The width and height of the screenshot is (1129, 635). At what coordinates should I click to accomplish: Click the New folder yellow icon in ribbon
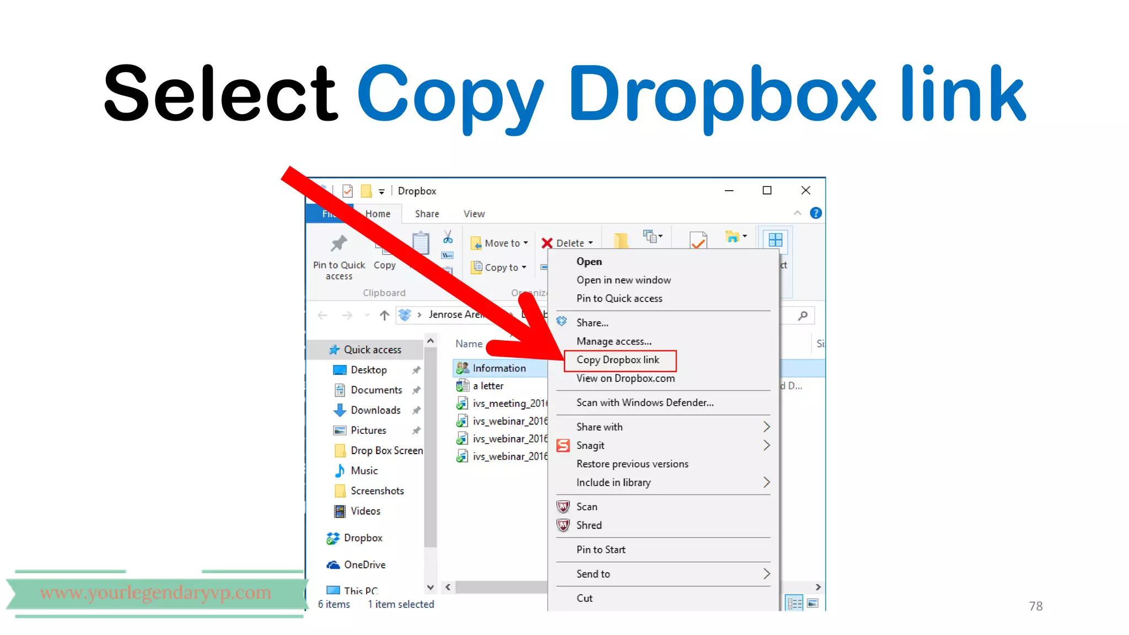coord(621,240)
